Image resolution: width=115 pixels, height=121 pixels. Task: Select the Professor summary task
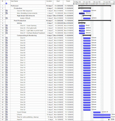(15, 6)
